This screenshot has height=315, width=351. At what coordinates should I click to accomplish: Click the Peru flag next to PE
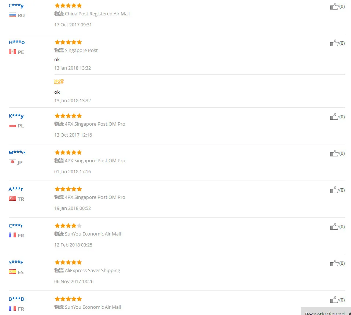[x=12, y=52]
